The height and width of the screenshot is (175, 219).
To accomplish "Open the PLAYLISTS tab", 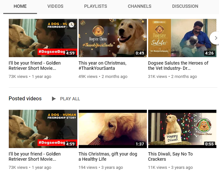I will tap(96, 6).
